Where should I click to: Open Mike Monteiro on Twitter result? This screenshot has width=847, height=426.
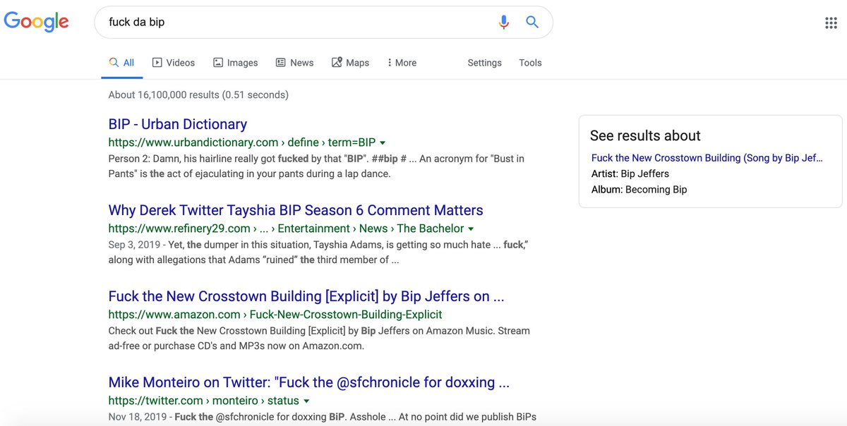click(x=309, y=382)
